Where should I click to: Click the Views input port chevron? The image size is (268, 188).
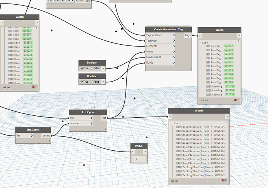point(174,52)
